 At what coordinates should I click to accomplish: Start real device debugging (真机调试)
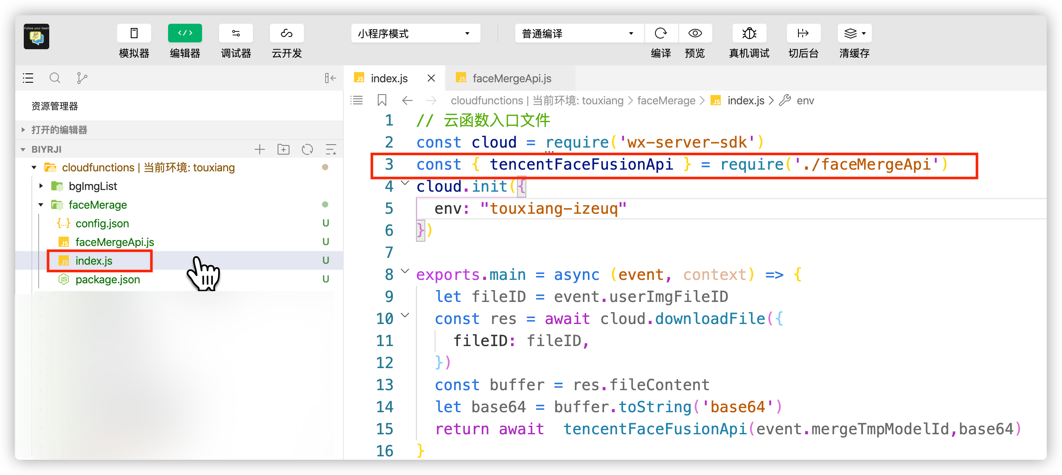749,34
